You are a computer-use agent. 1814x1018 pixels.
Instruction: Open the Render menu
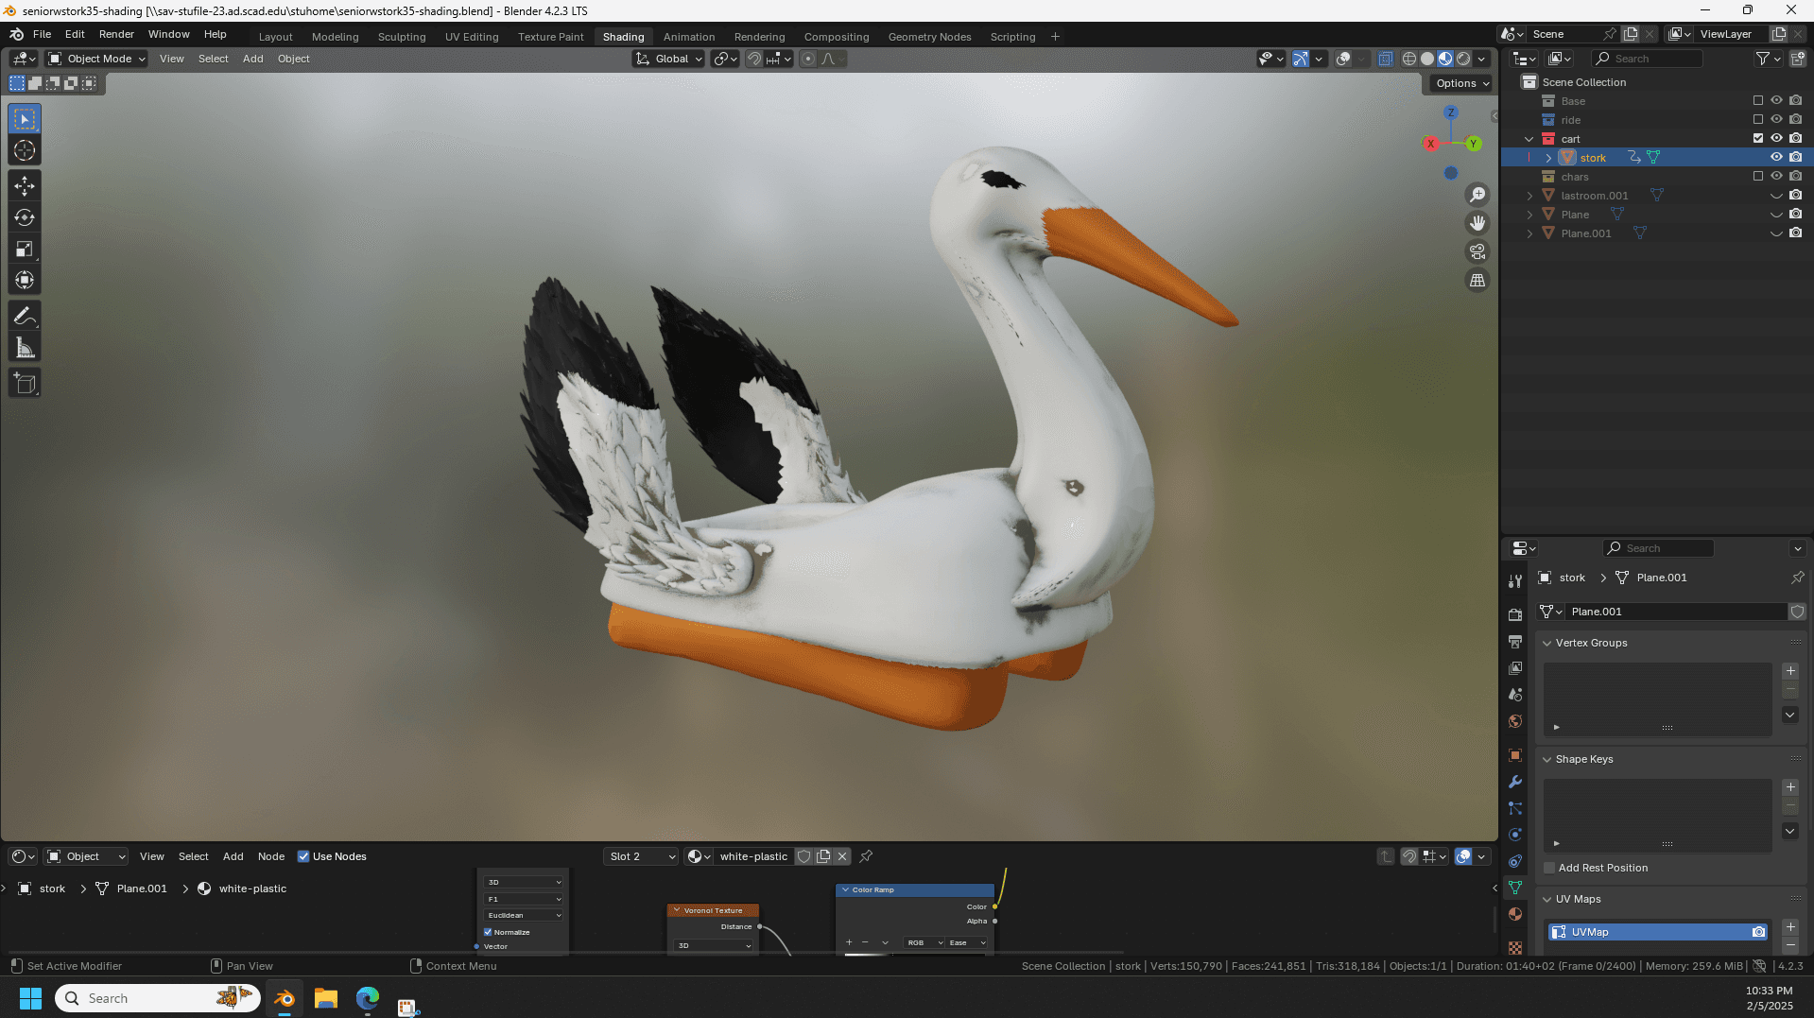click(116, 34)
